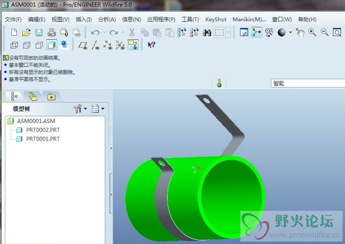This screenshot has height=244, width=345.
Task: Click the orient mode icon
Action: pyautogui.click(x=269, y=33)
